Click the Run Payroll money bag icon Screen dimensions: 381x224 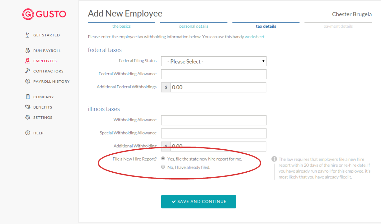point(27,50)
